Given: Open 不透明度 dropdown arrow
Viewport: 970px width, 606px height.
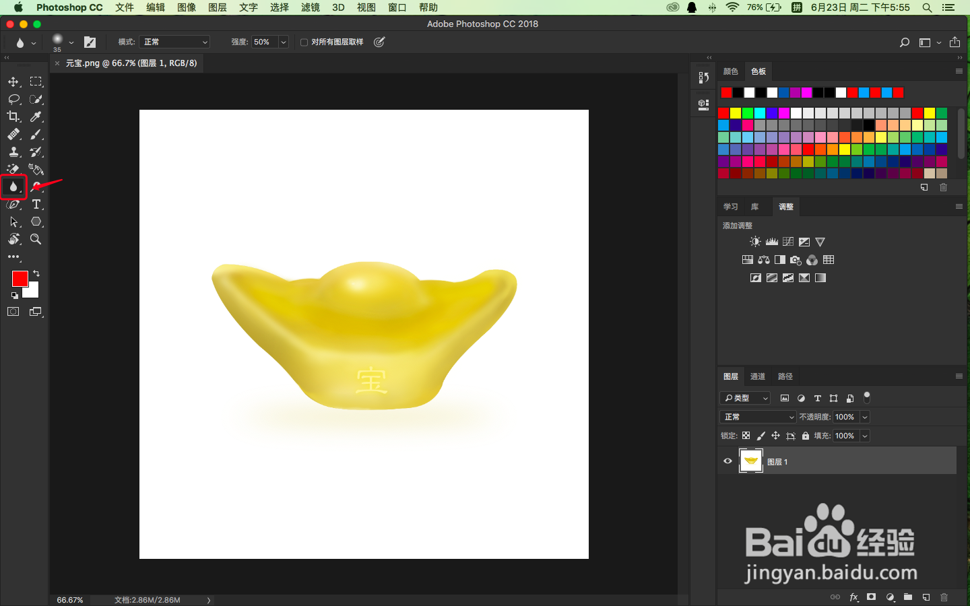Looking at the screenshot, I should click(x=865, y=417).
